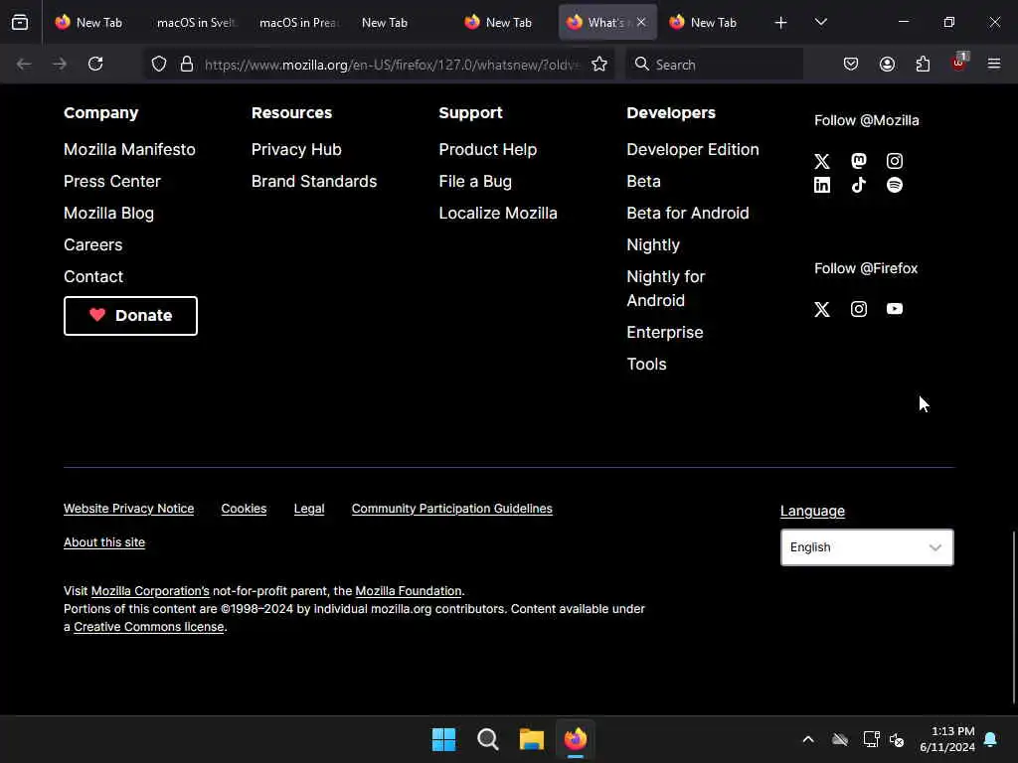This screenshot has width=1018, height=763.
Task: Save page to Pocket
Action: click(851, 64)
